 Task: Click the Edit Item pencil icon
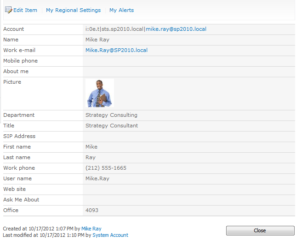8,10
